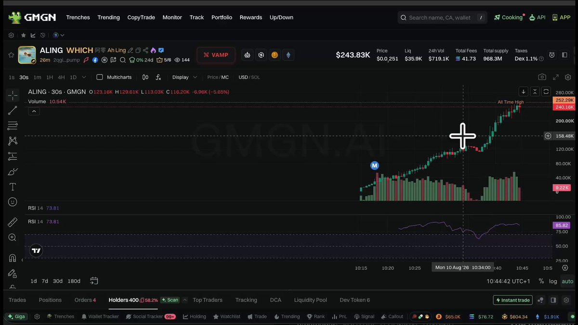Viewport: 578px width, 325px height.
Task: Open the Display dropdown
Action: coord(184,77)
